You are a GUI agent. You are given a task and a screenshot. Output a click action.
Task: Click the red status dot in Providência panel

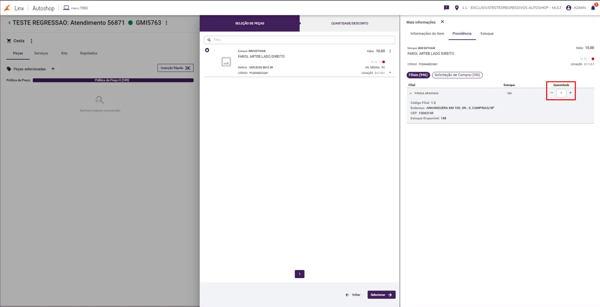(593, 59)
